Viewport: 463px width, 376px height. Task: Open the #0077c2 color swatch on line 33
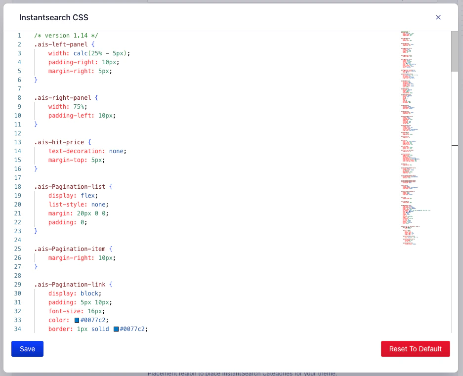(77, 320)
